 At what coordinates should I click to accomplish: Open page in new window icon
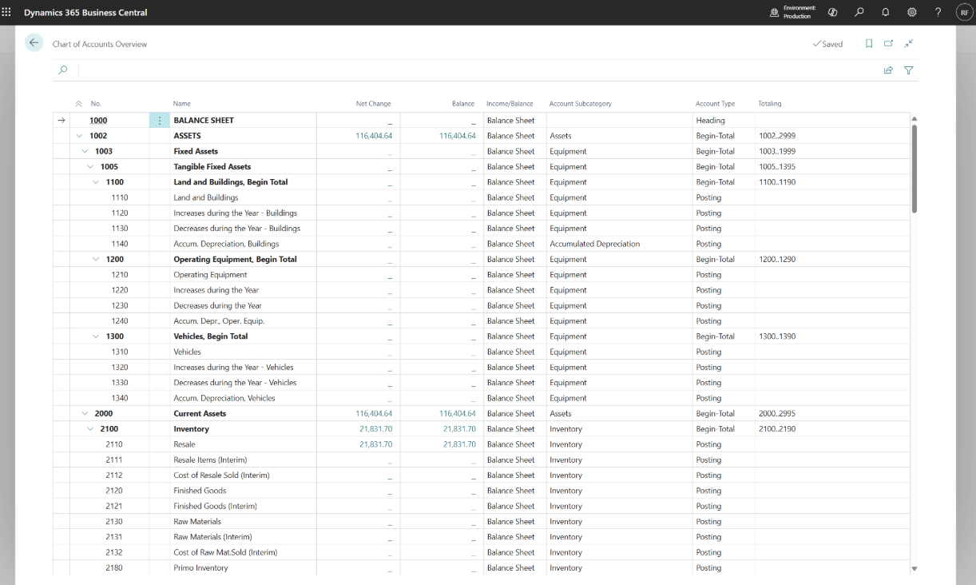(x=888, y=44)
